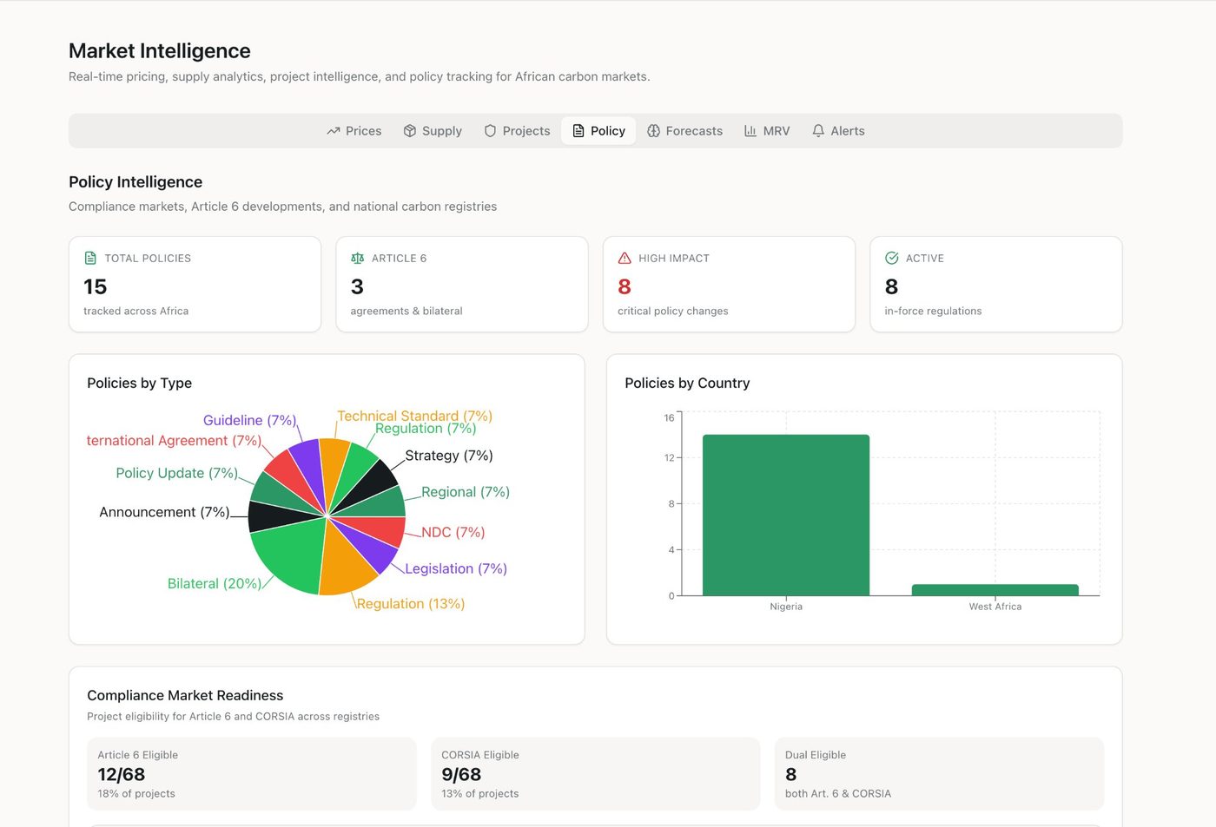Click the High Impact warning triangle icon

(625, 258)
